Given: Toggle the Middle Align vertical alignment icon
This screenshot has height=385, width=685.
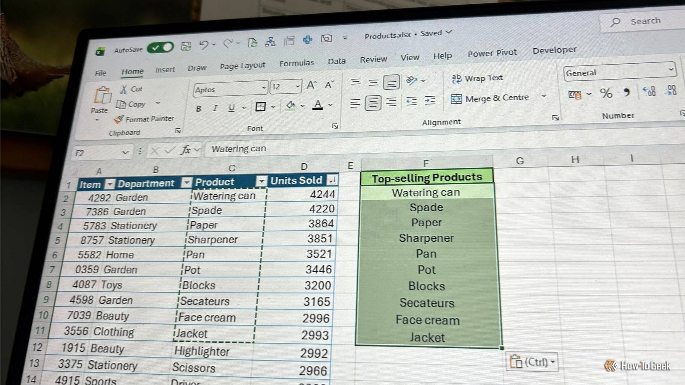Looking at the screenshot, I should pyautogui.click(x=373, y=82).
